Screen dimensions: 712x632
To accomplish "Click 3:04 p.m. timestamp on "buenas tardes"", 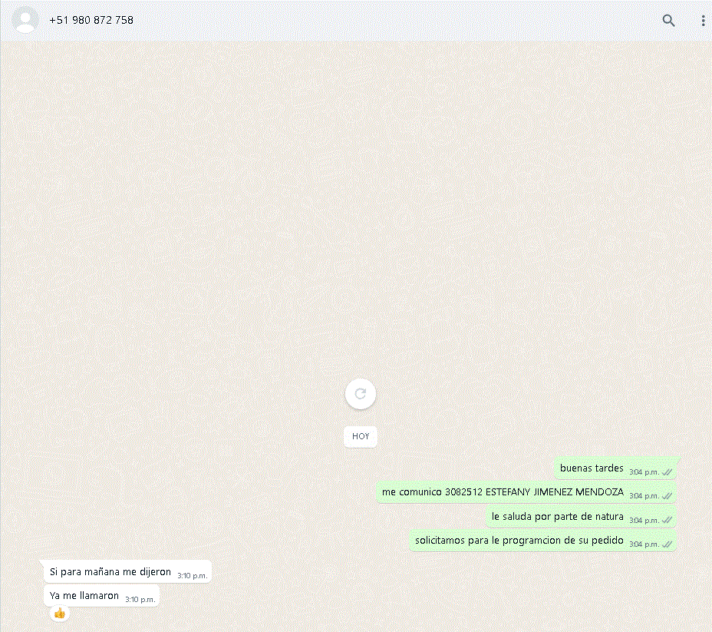I will tap(644, 472).
